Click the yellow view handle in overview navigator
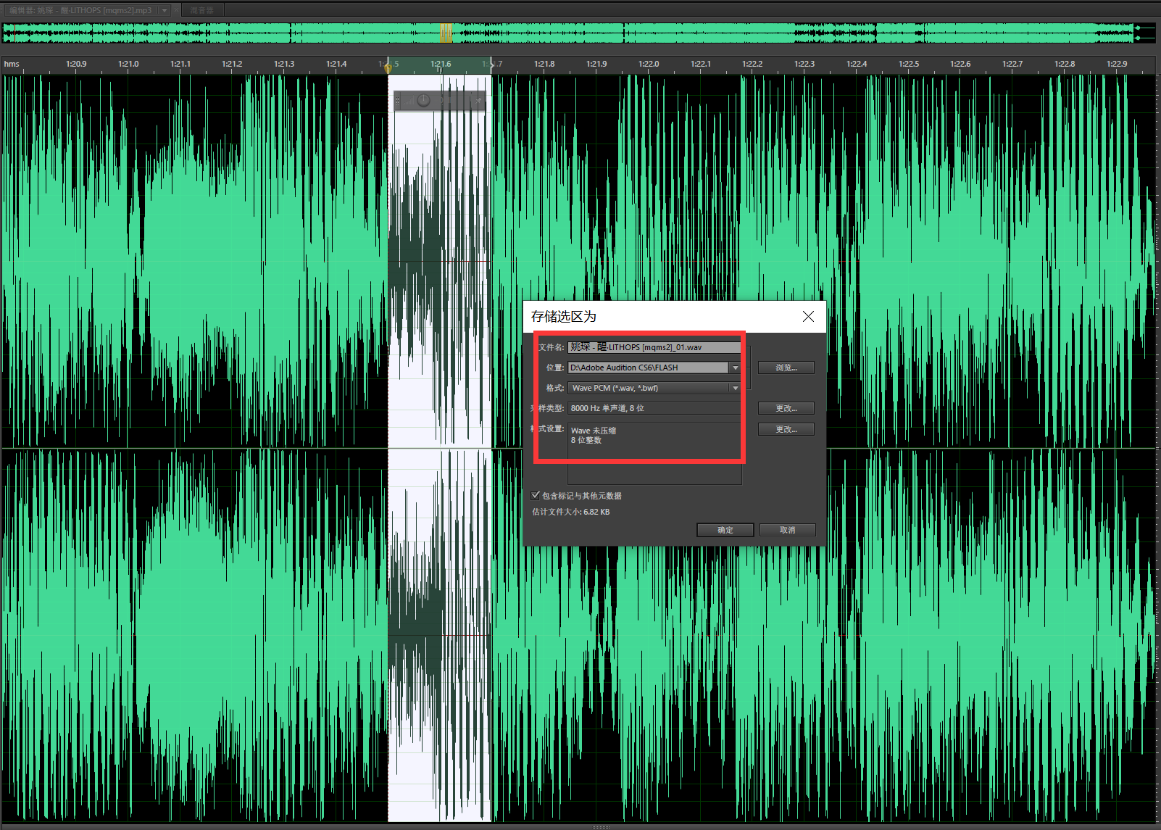This screenshot has width=1161, height=830. pyautogui.click(x=446, y=33)
